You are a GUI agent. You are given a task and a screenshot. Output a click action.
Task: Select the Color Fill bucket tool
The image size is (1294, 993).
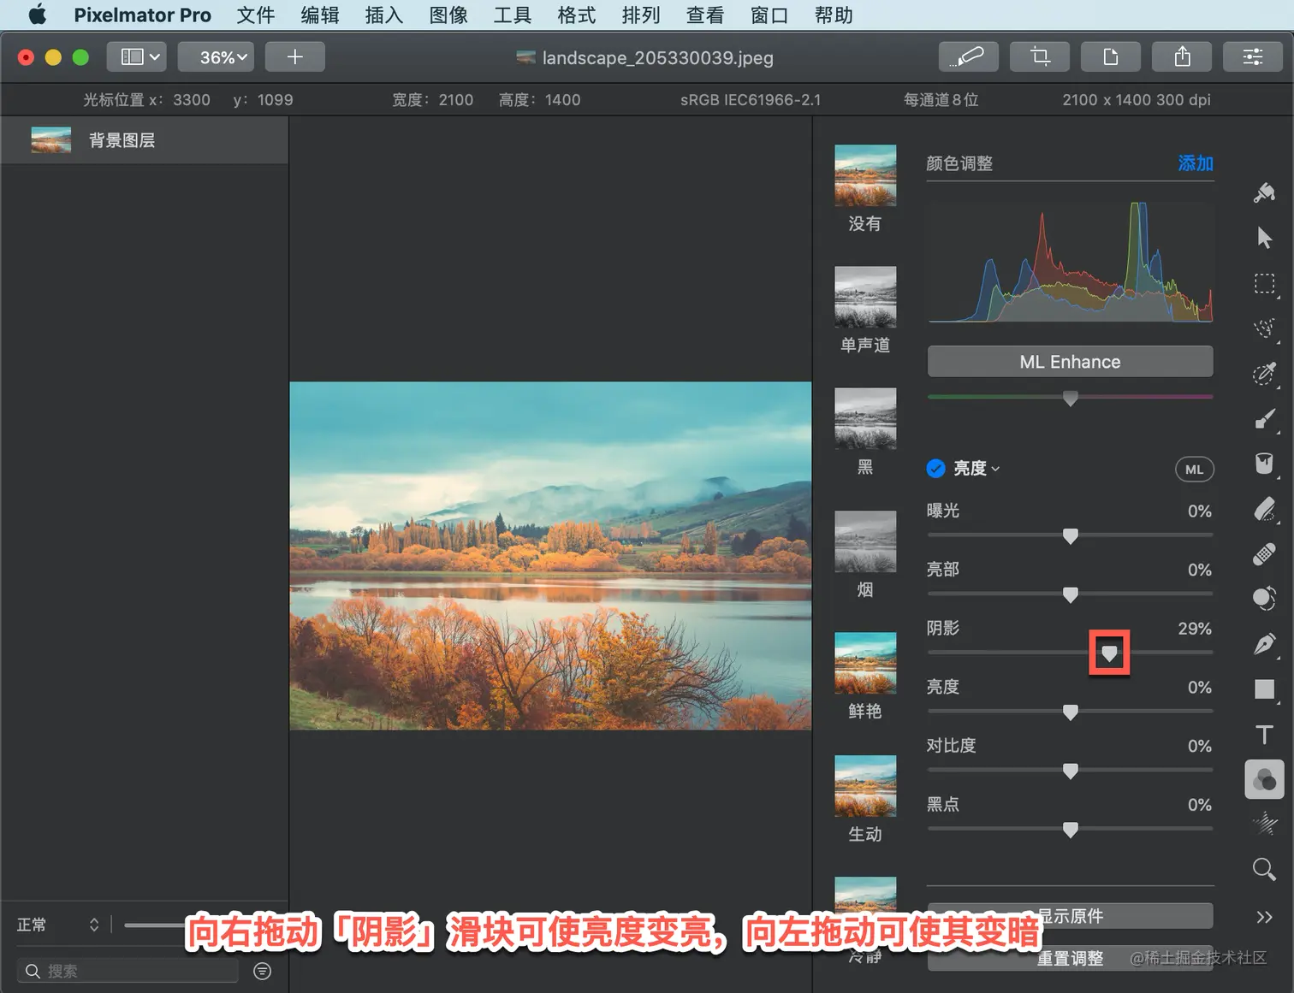point(1264,464)
